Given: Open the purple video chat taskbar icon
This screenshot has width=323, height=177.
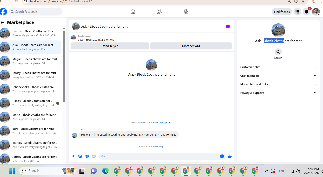Looking at the screenshot, I should (x=94, y=171).
